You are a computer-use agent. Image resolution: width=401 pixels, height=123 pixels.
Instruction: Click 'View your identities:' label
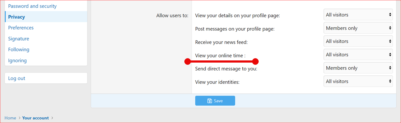(x=217, y=83)
